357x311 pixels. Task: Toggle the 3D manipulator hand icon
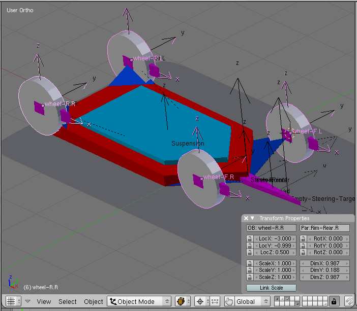pos(229,301)
